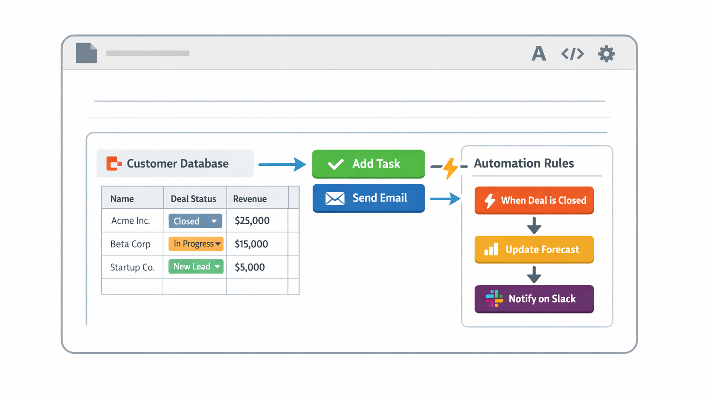
Task: Click the document title placeholder bar
Action: (x=147, y=53)
